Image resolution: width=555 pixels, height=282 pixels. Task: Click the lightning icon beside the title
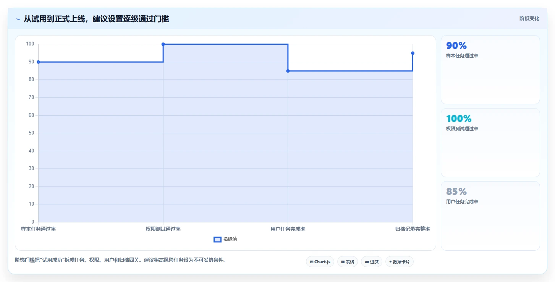point(18,19)
